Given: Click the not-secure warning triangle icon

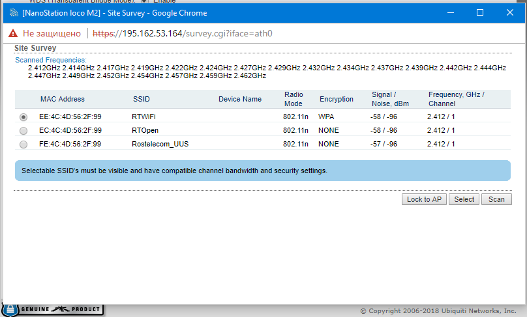Looking at the screenshot, I should 13,33.
